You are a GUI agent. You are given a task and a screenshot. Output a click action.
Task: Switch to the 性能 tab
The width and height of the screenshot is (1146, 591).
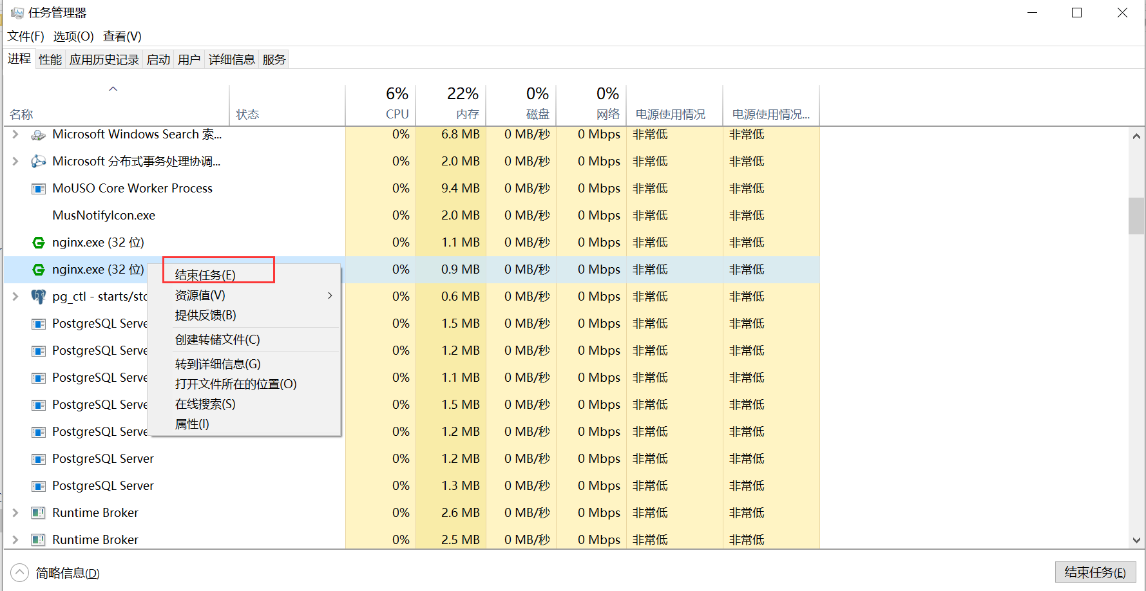click(x=50, y=60)
